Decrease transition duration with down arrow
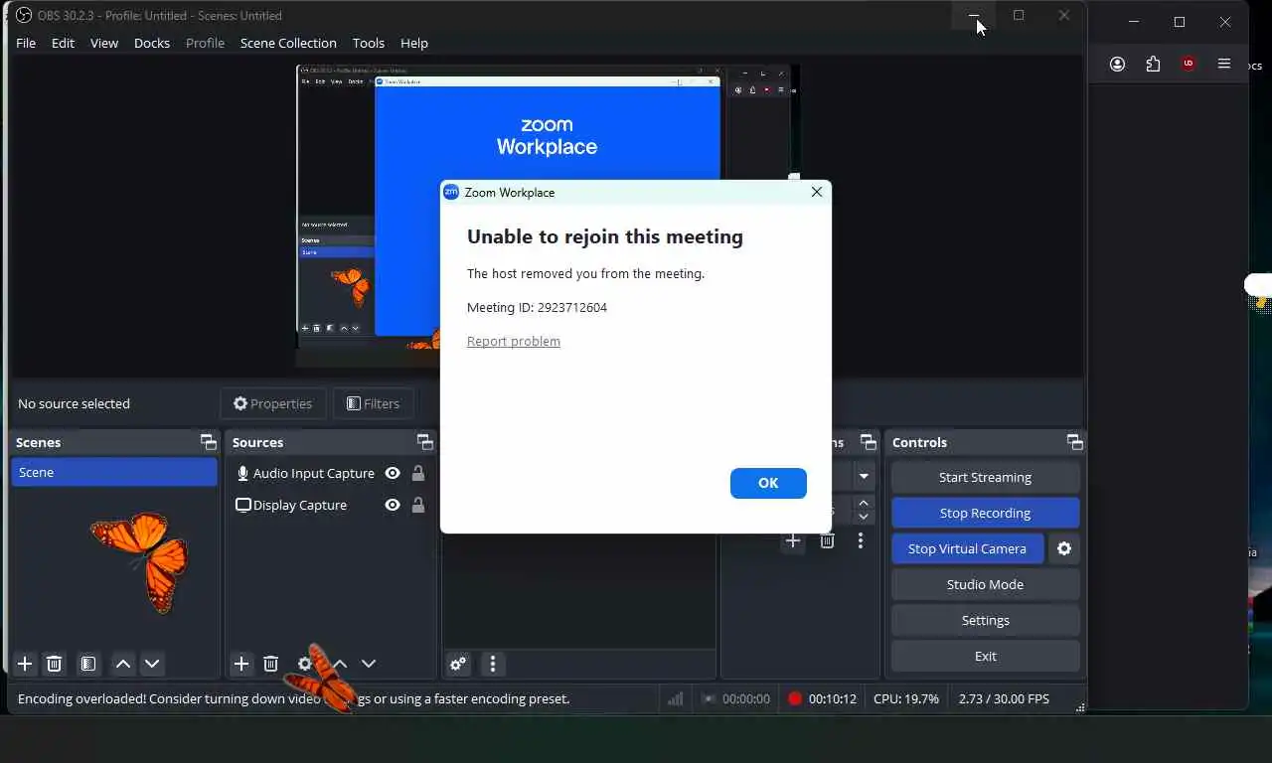Viewport: 1272px width, 763px height. coord(864,518)
